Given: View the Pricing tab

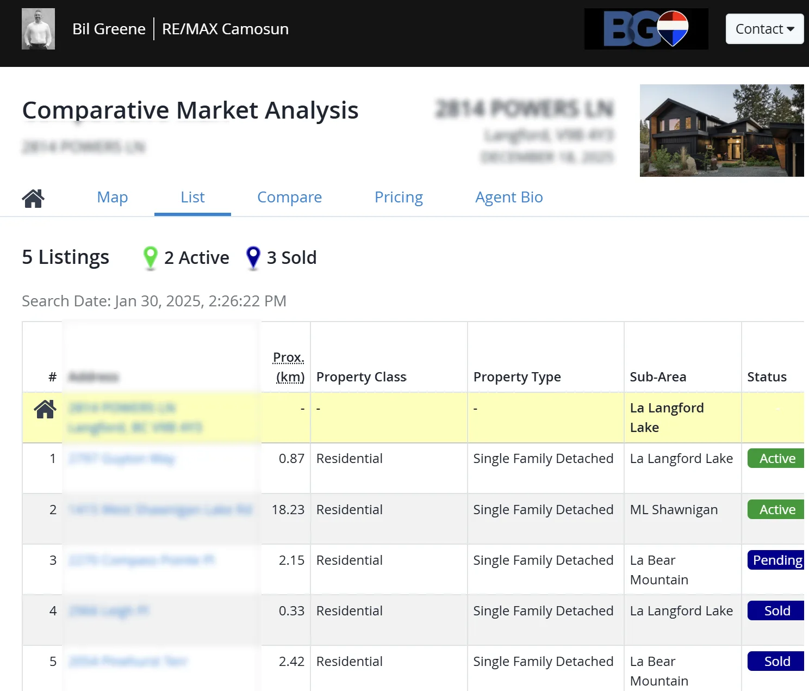Looking at the screenshot, I should 399,197.
